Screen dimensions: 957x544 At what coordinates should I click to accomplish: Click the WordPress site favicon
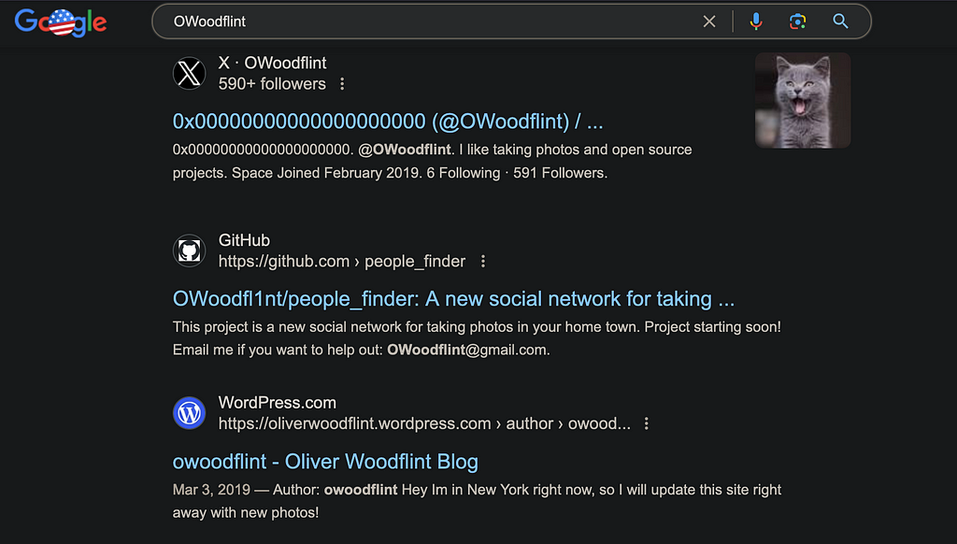tap(189, 413)
